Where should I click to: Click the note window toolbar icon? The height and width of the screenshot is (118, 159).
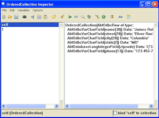tap(128, 17)
